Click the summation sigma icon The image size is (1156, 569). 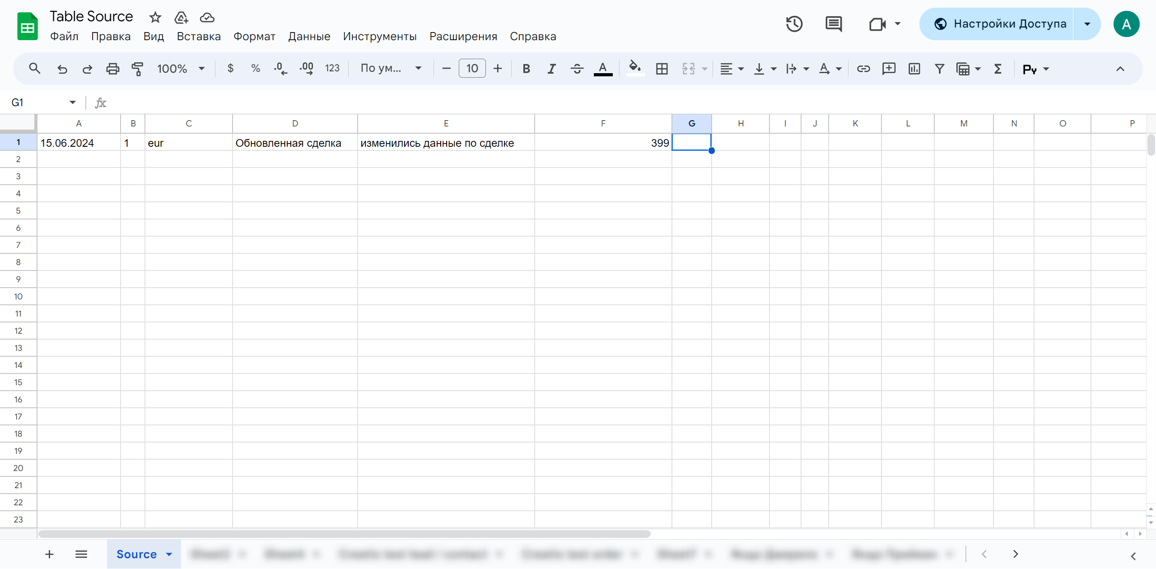tap(1000, 69)
